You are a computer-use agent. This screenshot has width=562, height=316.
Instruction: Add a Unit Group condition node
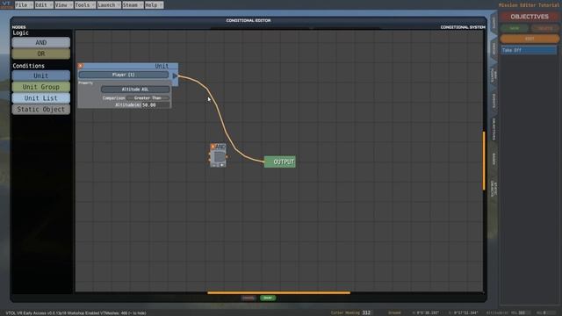point(41,87)
